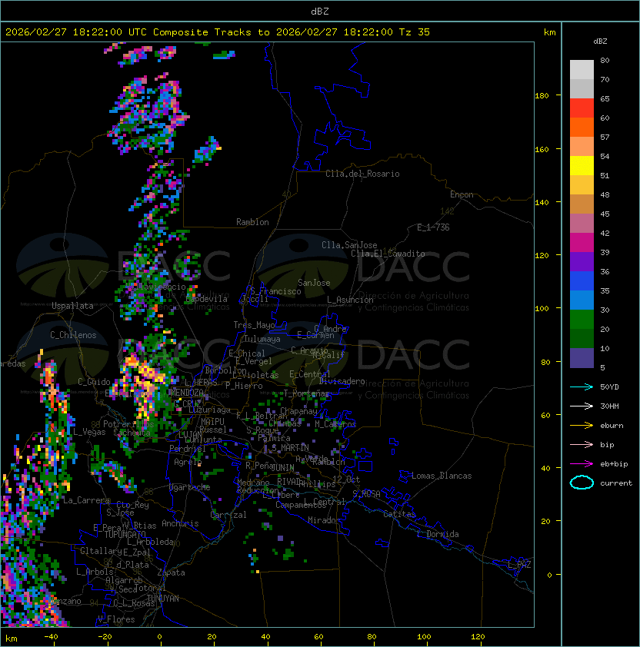The width and height of the screenshot is (640, 647).
Task: Click the 'Tres_Mayo' map label
Action: pos(254,325)
